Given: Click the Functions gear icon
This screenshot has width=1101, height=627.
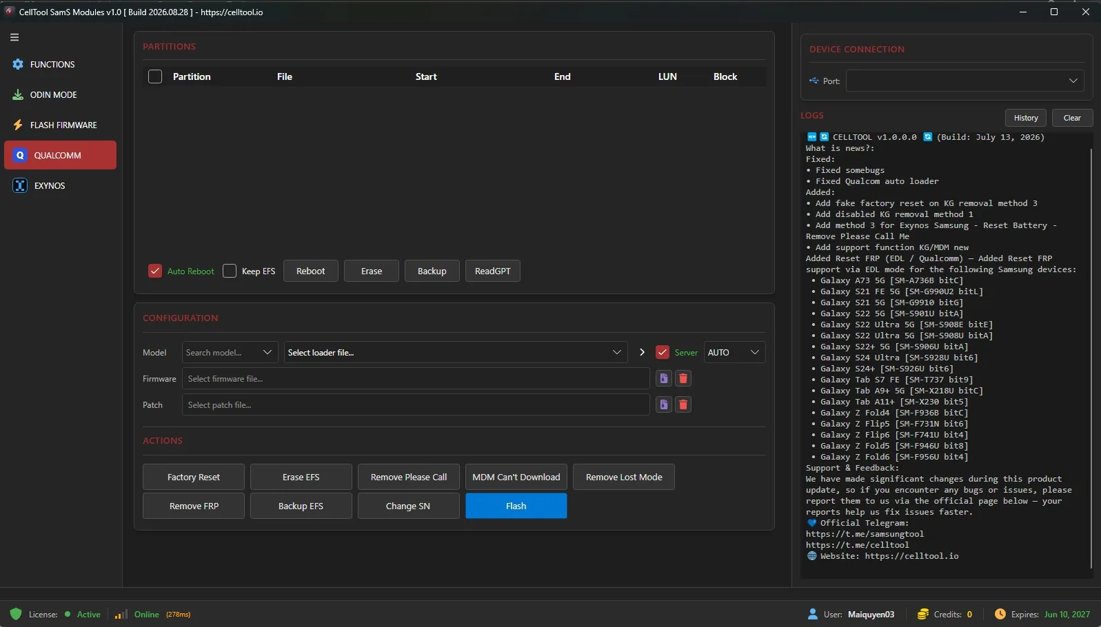Looking at the screenshot, I should click(18, 64).
